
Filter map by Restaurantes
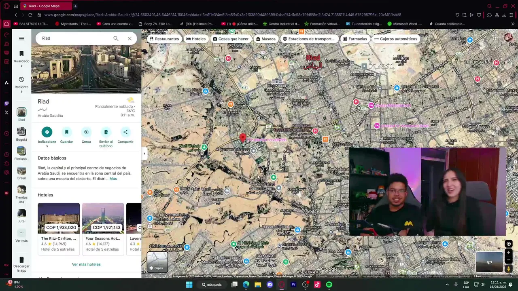coord(164,39)
